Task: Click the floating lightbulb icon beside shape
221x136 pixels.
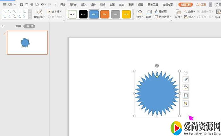Action: tap(186, 103)
